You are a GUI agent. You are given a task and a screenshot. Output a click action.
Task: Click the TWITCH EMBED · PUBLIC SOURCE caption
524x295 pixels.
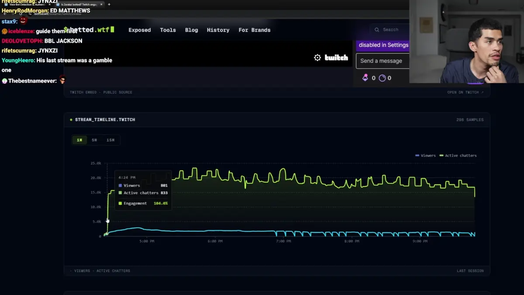(x=101, y=92)
